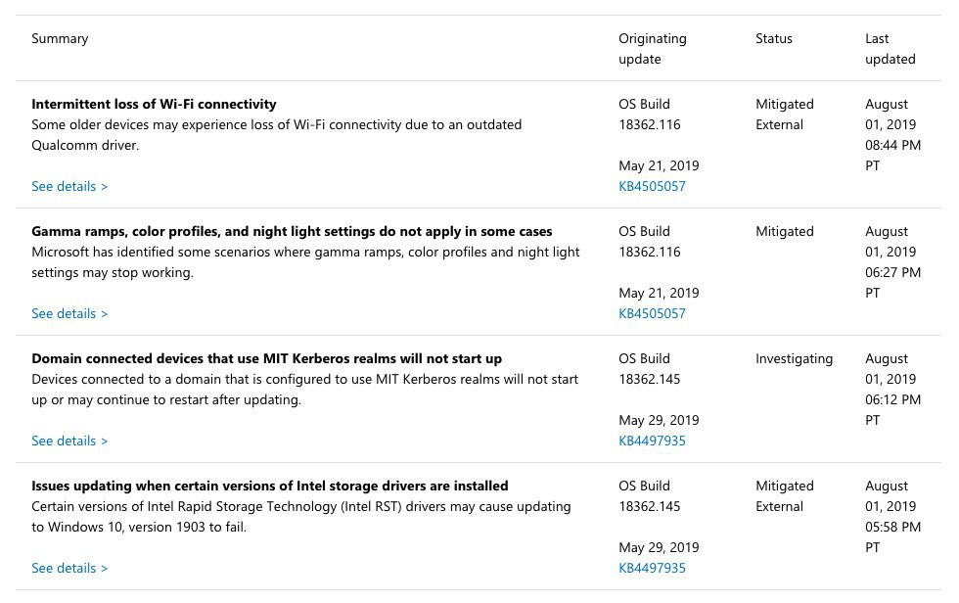Viewport: 959px width, 603px height.
Task: Click the 08:44 PM last updated date
Action: click(892, 145)
